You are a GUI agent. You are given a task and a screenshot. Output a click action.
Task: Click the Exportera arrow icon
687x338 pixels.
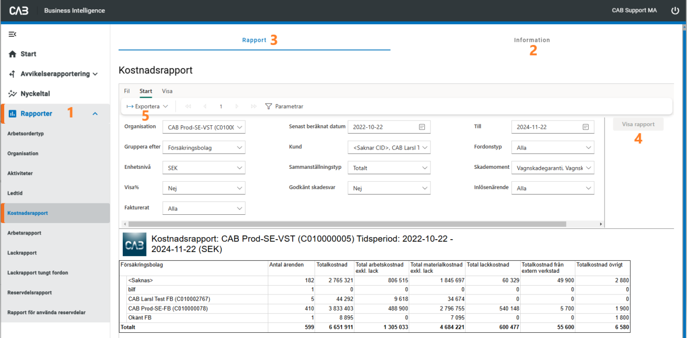click(130, 106)
